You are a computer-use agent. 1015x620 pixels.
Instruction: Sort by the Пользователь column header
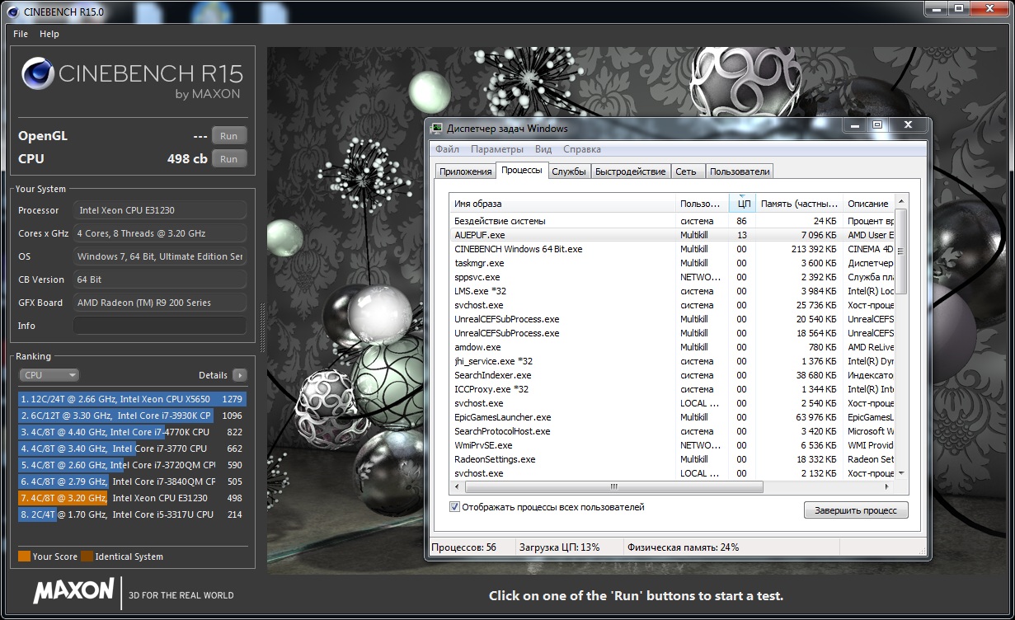click(x=702, y=204)
